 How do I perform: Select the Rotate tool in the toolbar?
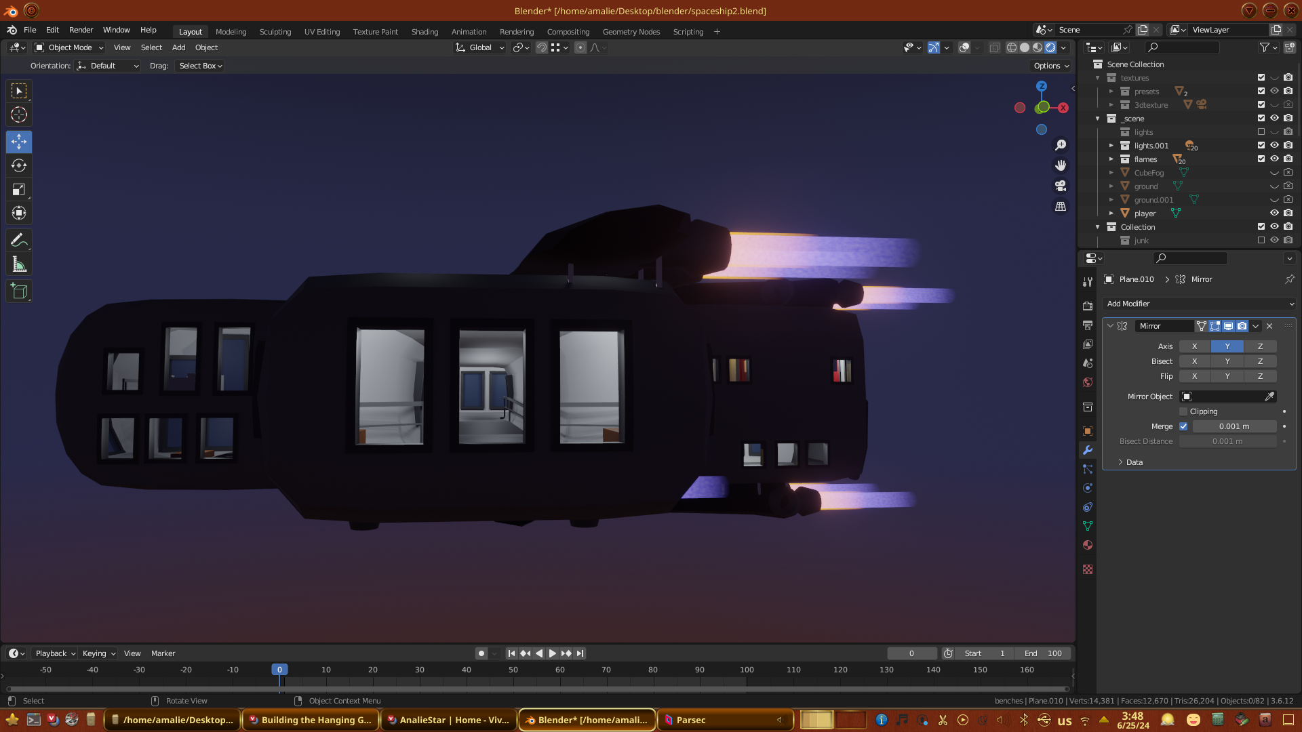coord(19,166)
